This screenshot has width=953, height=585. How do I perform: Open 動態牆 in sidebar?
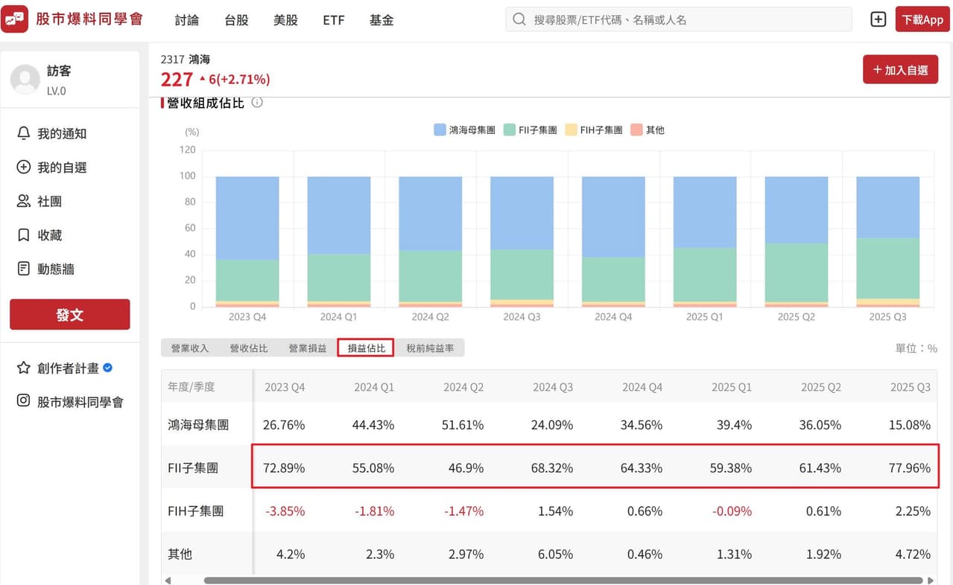click(56, 269)
